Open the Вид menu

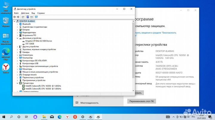[x=33, y=13]
